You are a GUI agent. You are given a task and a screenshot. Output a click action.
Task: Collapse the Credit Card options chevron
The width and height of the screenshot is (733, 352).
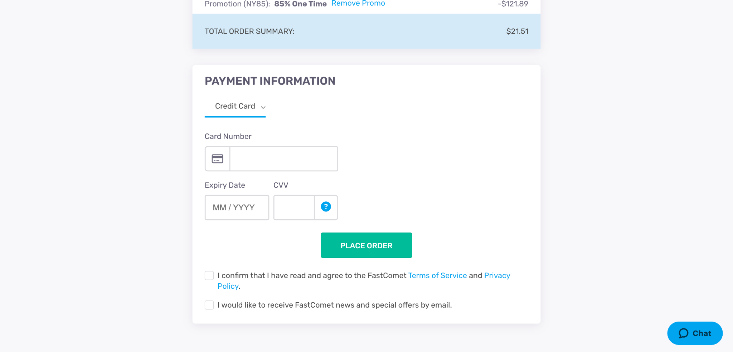pyautogui.click(x=263, y=107)
